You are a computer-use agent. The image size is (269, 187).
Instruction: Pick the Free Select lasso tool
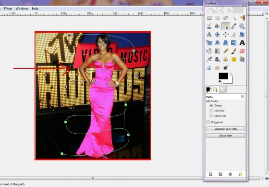tap(226, 18)
